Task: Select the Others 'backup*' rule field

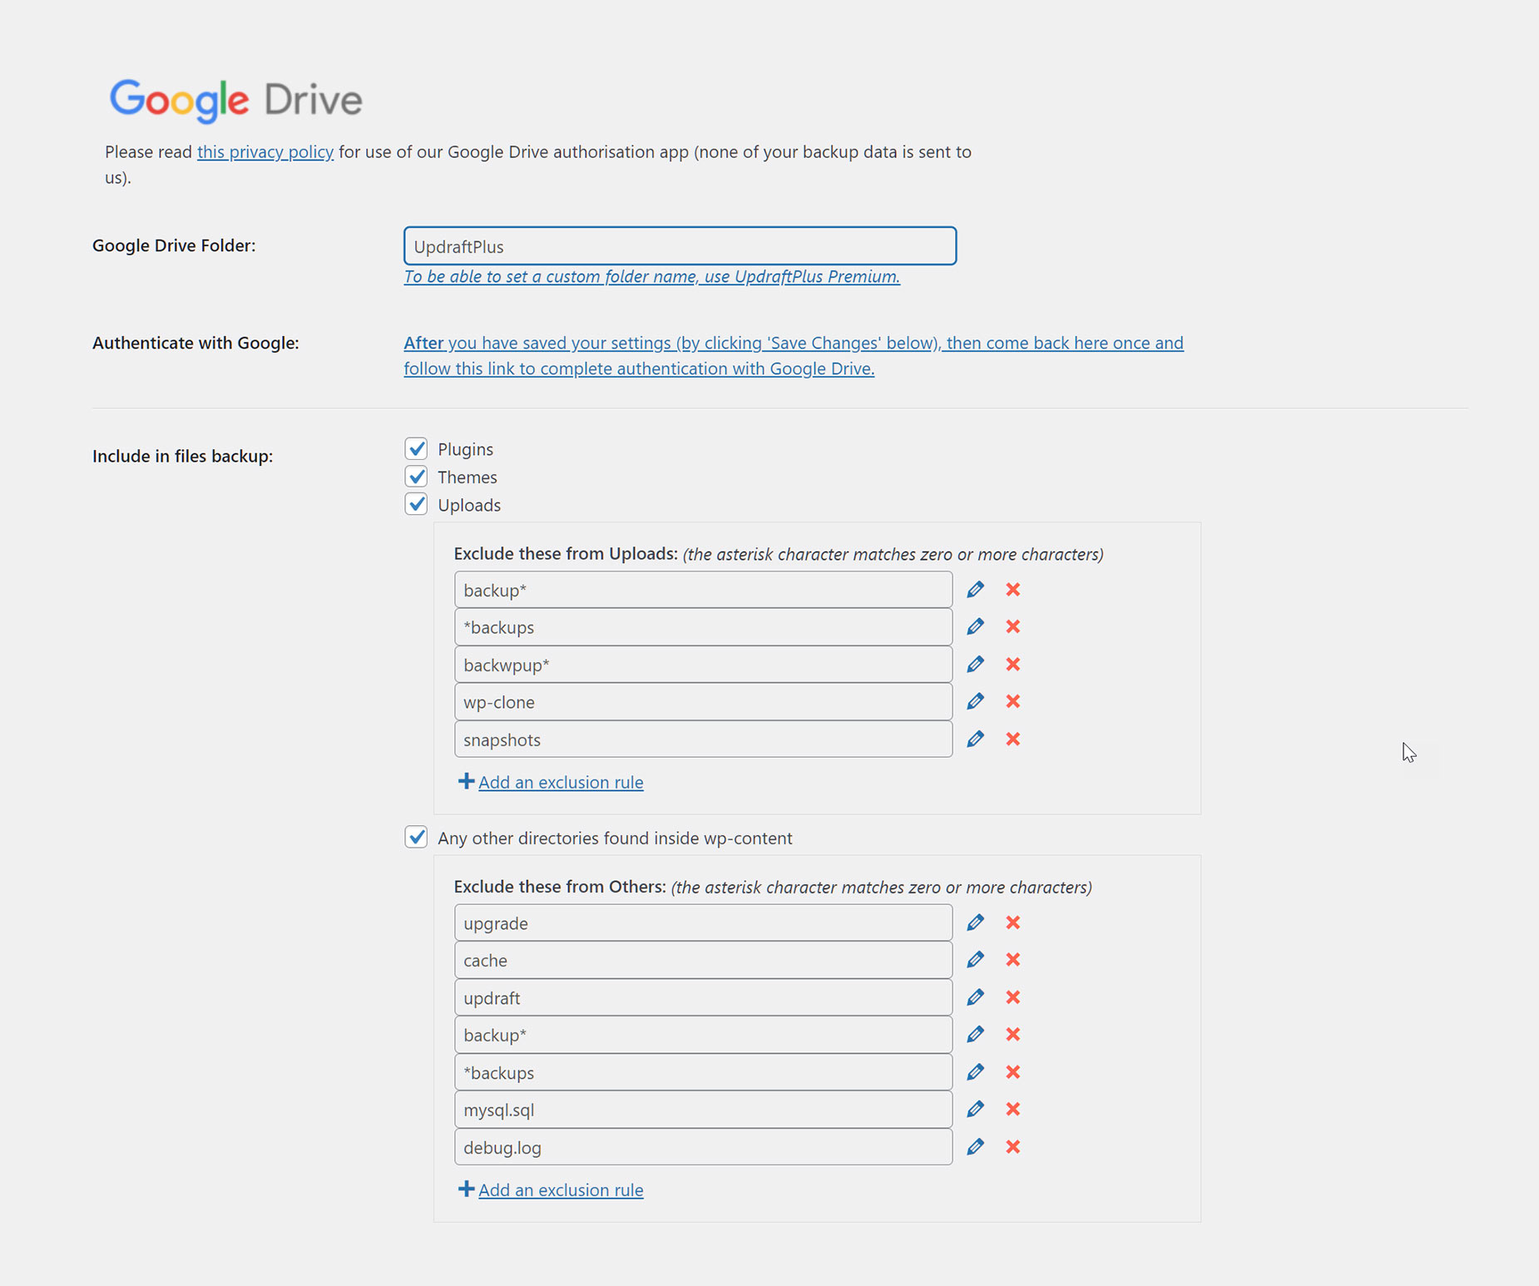Action: (703, 1035)
